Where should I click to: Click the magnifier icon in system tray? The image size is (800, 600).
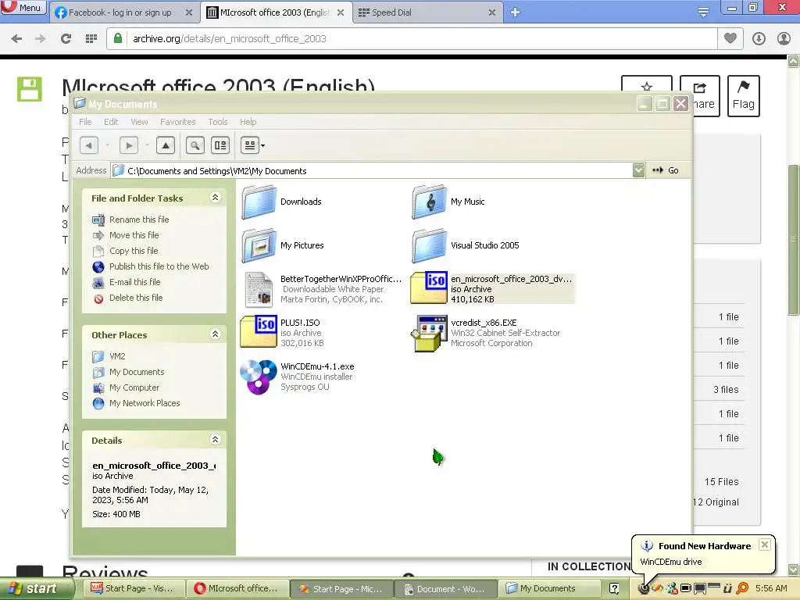pyautogui.click(x=742, y=588)
